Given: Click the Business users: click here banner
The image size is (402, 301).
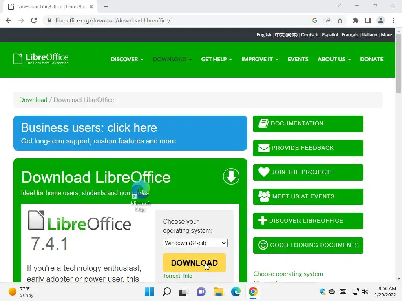Looking at the screenshot, I should (130, 133).
